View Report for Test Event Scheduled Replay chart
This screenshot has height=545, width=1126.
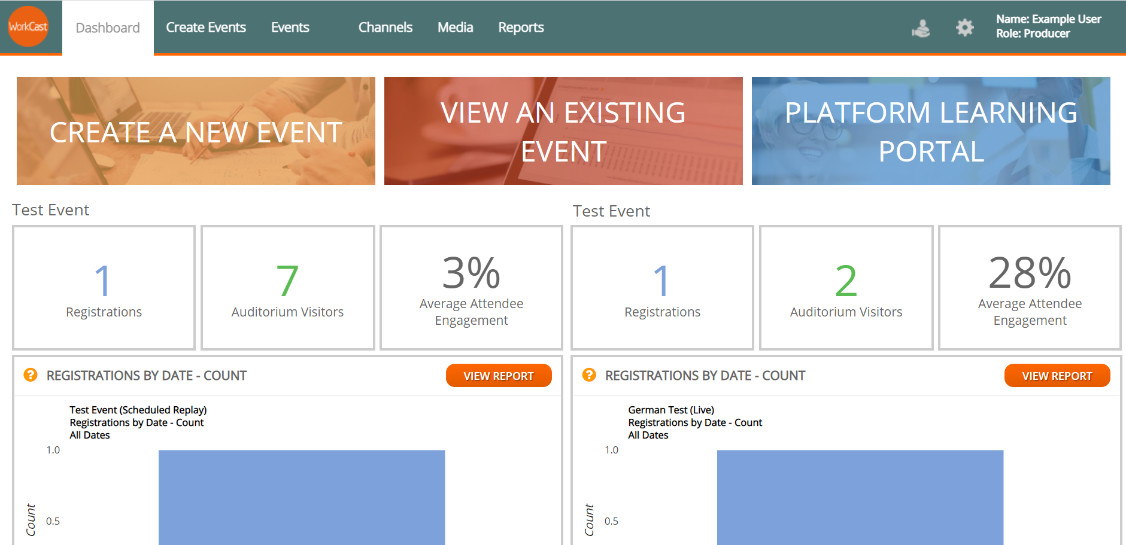[499, 376]
